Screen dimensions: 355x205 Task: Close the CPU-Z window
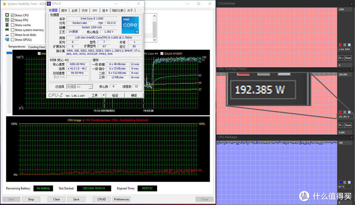[138, 4]
